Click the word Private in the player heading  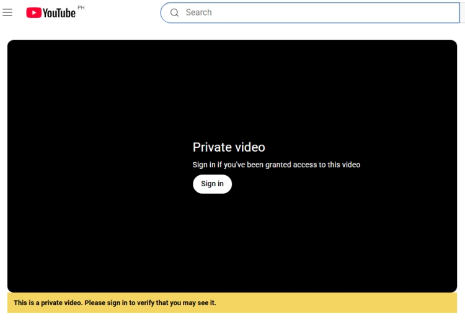210,147
